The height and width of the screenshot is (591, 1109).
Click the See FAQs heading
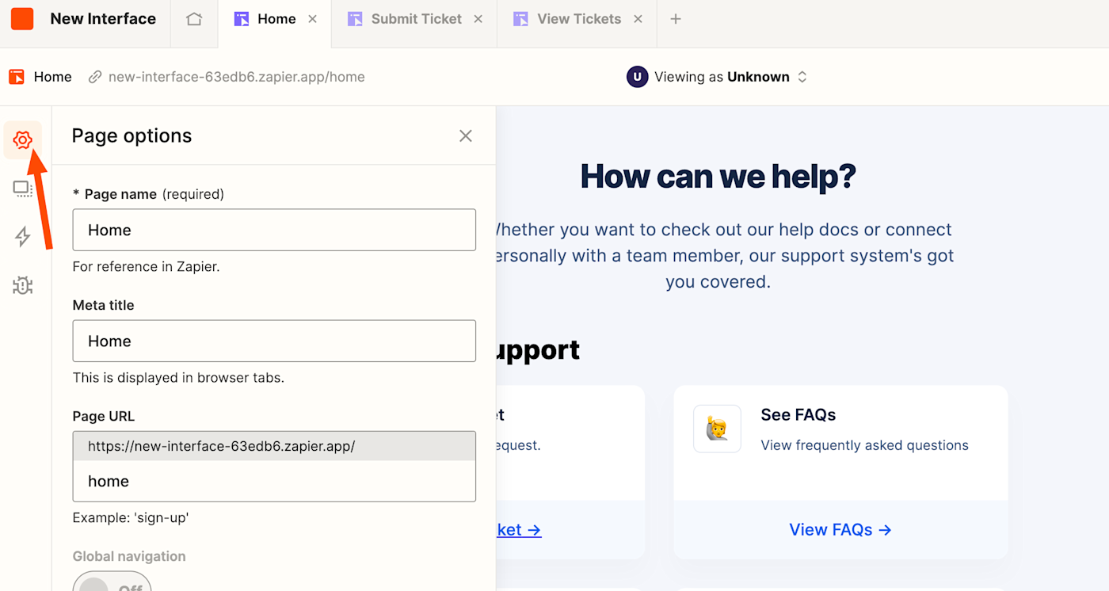(x=798, y=414)
